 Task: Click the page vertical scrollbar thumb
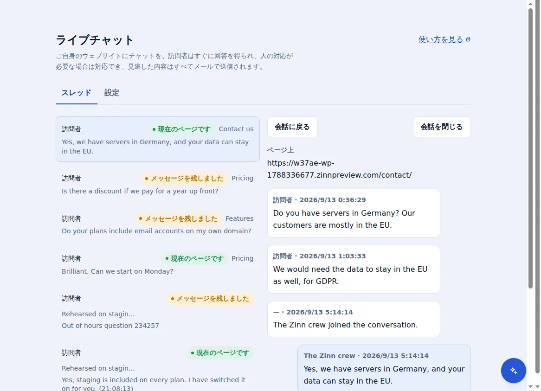pos(531,148)
